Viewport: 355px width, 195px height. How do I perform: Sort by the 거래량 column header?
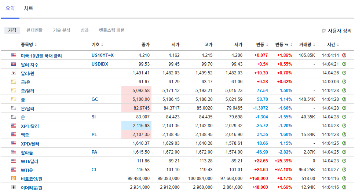coord(307,45)
